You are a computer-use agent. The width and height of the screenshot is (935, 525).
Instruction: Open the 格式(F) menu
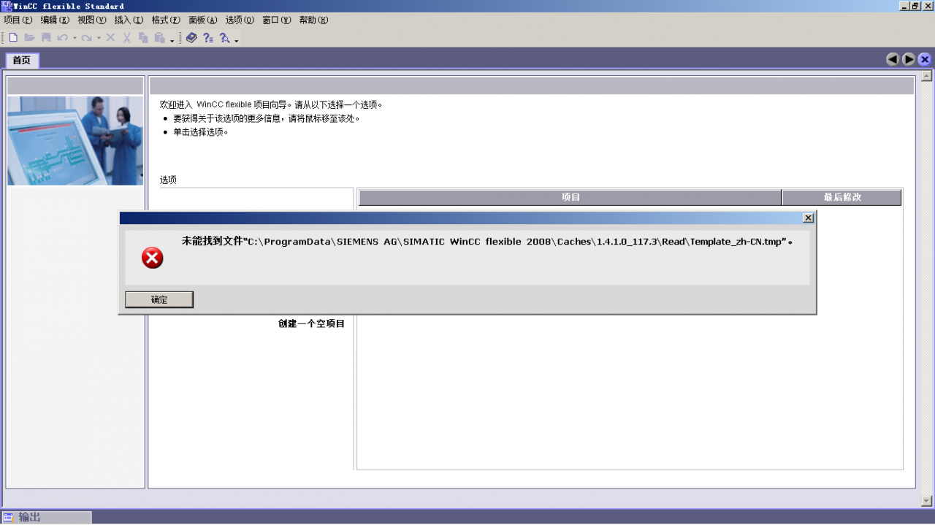[x=166, y=20]
